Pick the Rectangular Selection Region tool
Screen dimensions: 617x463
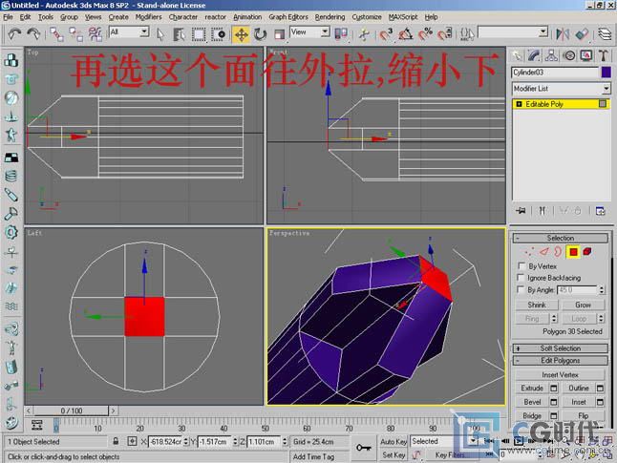pyautogui.click(x=199, y=34)
